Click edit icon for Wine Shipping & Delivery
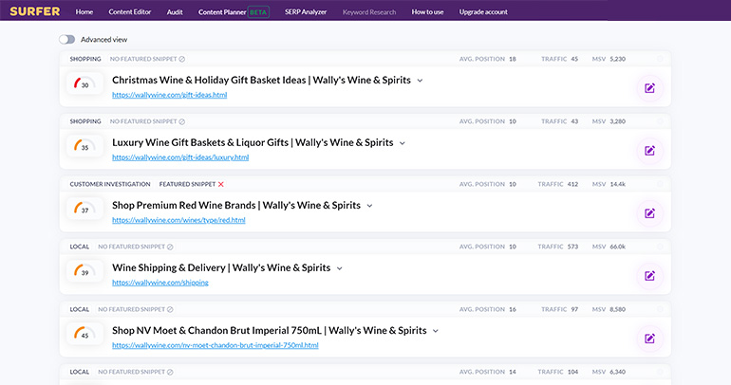The height and width of the screenshot is (385, 731). tap(649, 276)
